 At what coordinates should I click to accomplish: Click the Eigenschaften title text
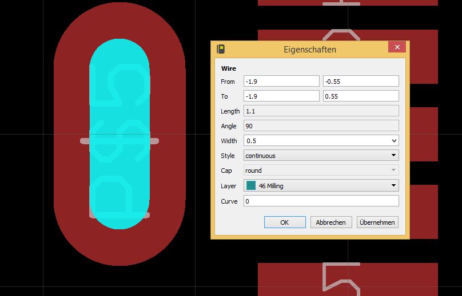click(310, 50)
